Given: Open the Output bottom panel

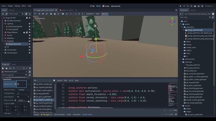Looking at the screenshot, I should [36, 114].
